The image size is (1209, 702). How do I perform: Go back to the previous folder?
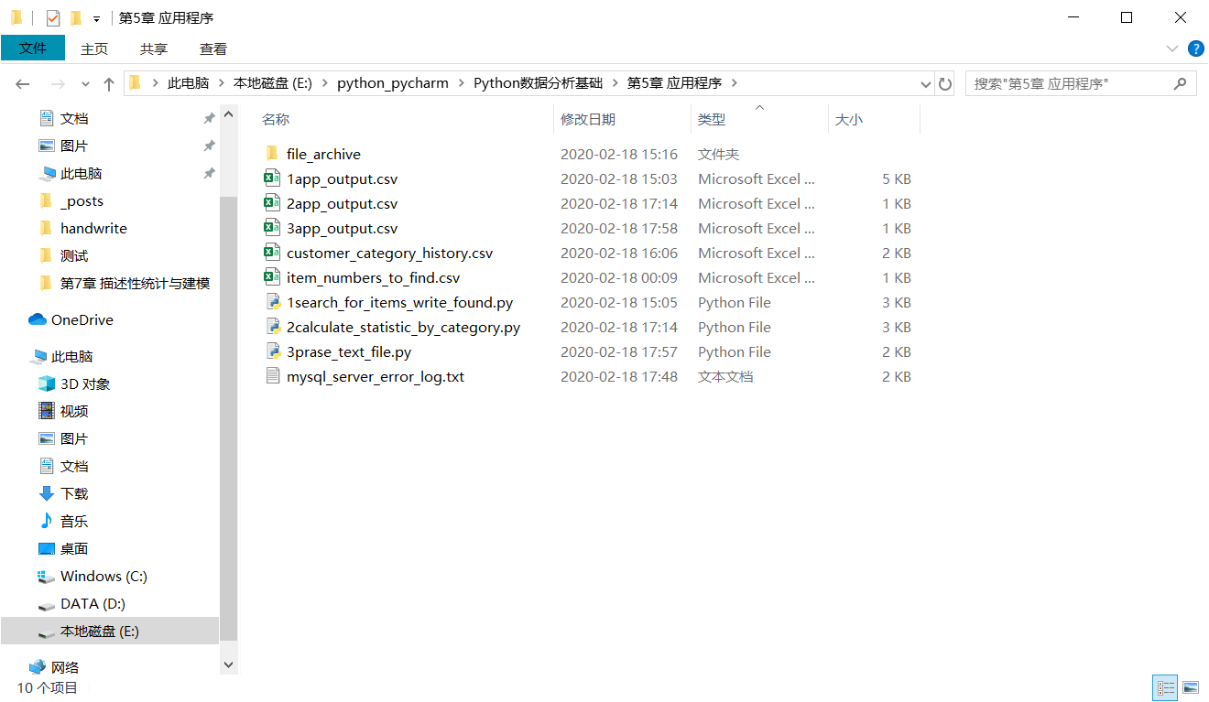click(x=23, y=83)
